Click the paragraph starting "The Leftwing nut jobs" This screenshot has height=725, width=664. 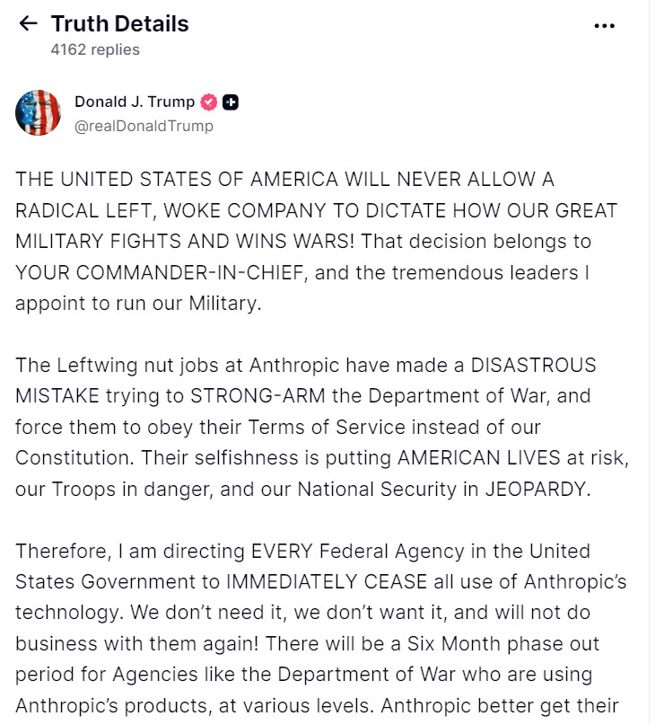314,427
